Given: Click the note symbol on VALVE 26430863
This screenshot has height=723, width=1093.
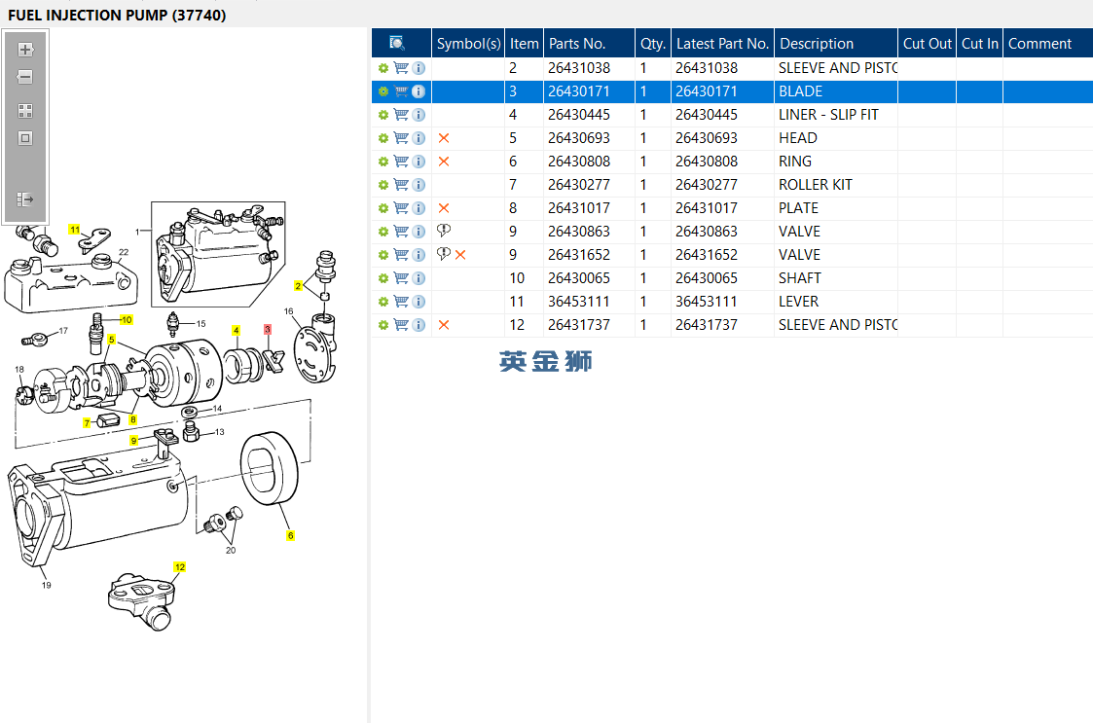Looking at the screenshot, I should pyautogui.click(x=444, y=231).
